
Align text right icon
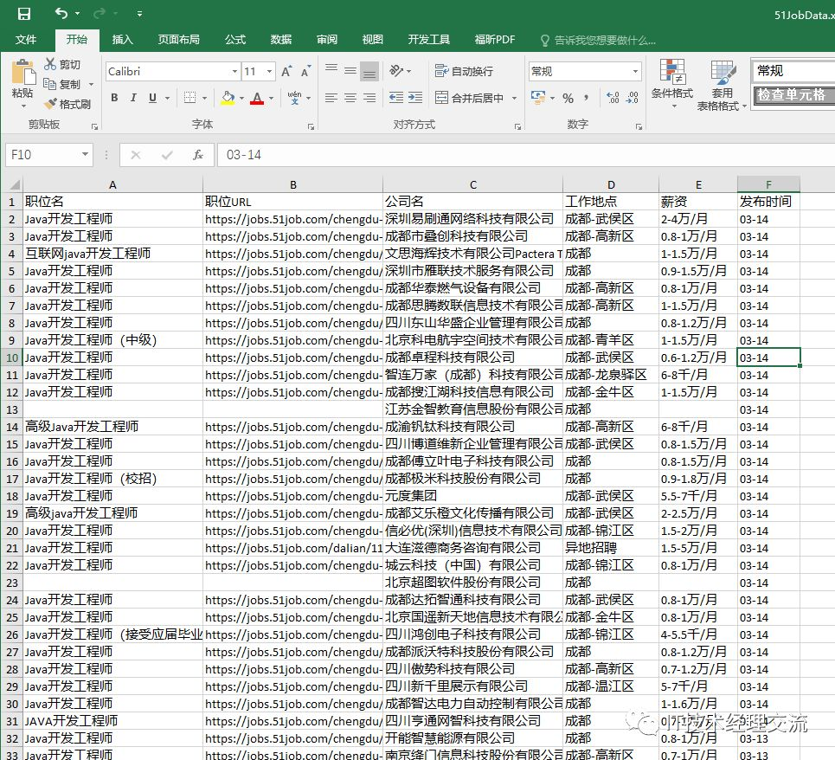pos(369,98)
